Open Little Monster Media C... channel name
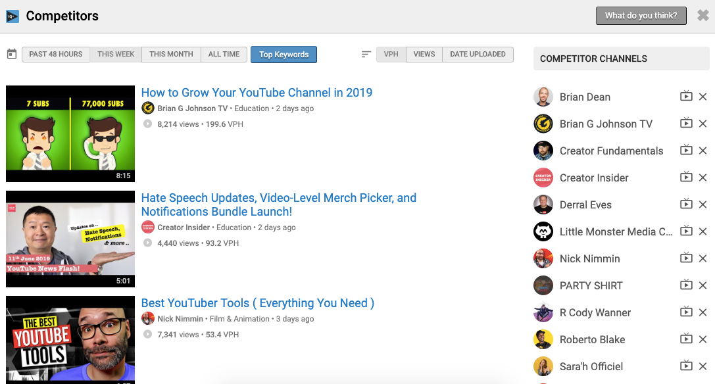The image size is (715, 384). 616,231
